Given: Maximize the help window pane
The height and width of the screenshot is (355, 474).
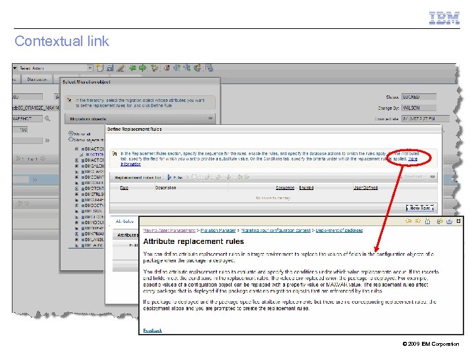Looking at the screenshot, I should 458,222.
